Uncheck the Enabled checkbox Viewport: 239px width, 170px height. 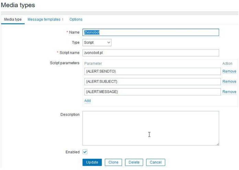point(85,152)
